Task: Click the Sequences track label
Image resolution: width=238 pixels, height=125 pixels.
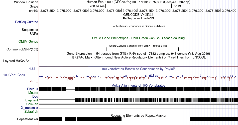Action: pyautogui.click(x=30, y=30)
